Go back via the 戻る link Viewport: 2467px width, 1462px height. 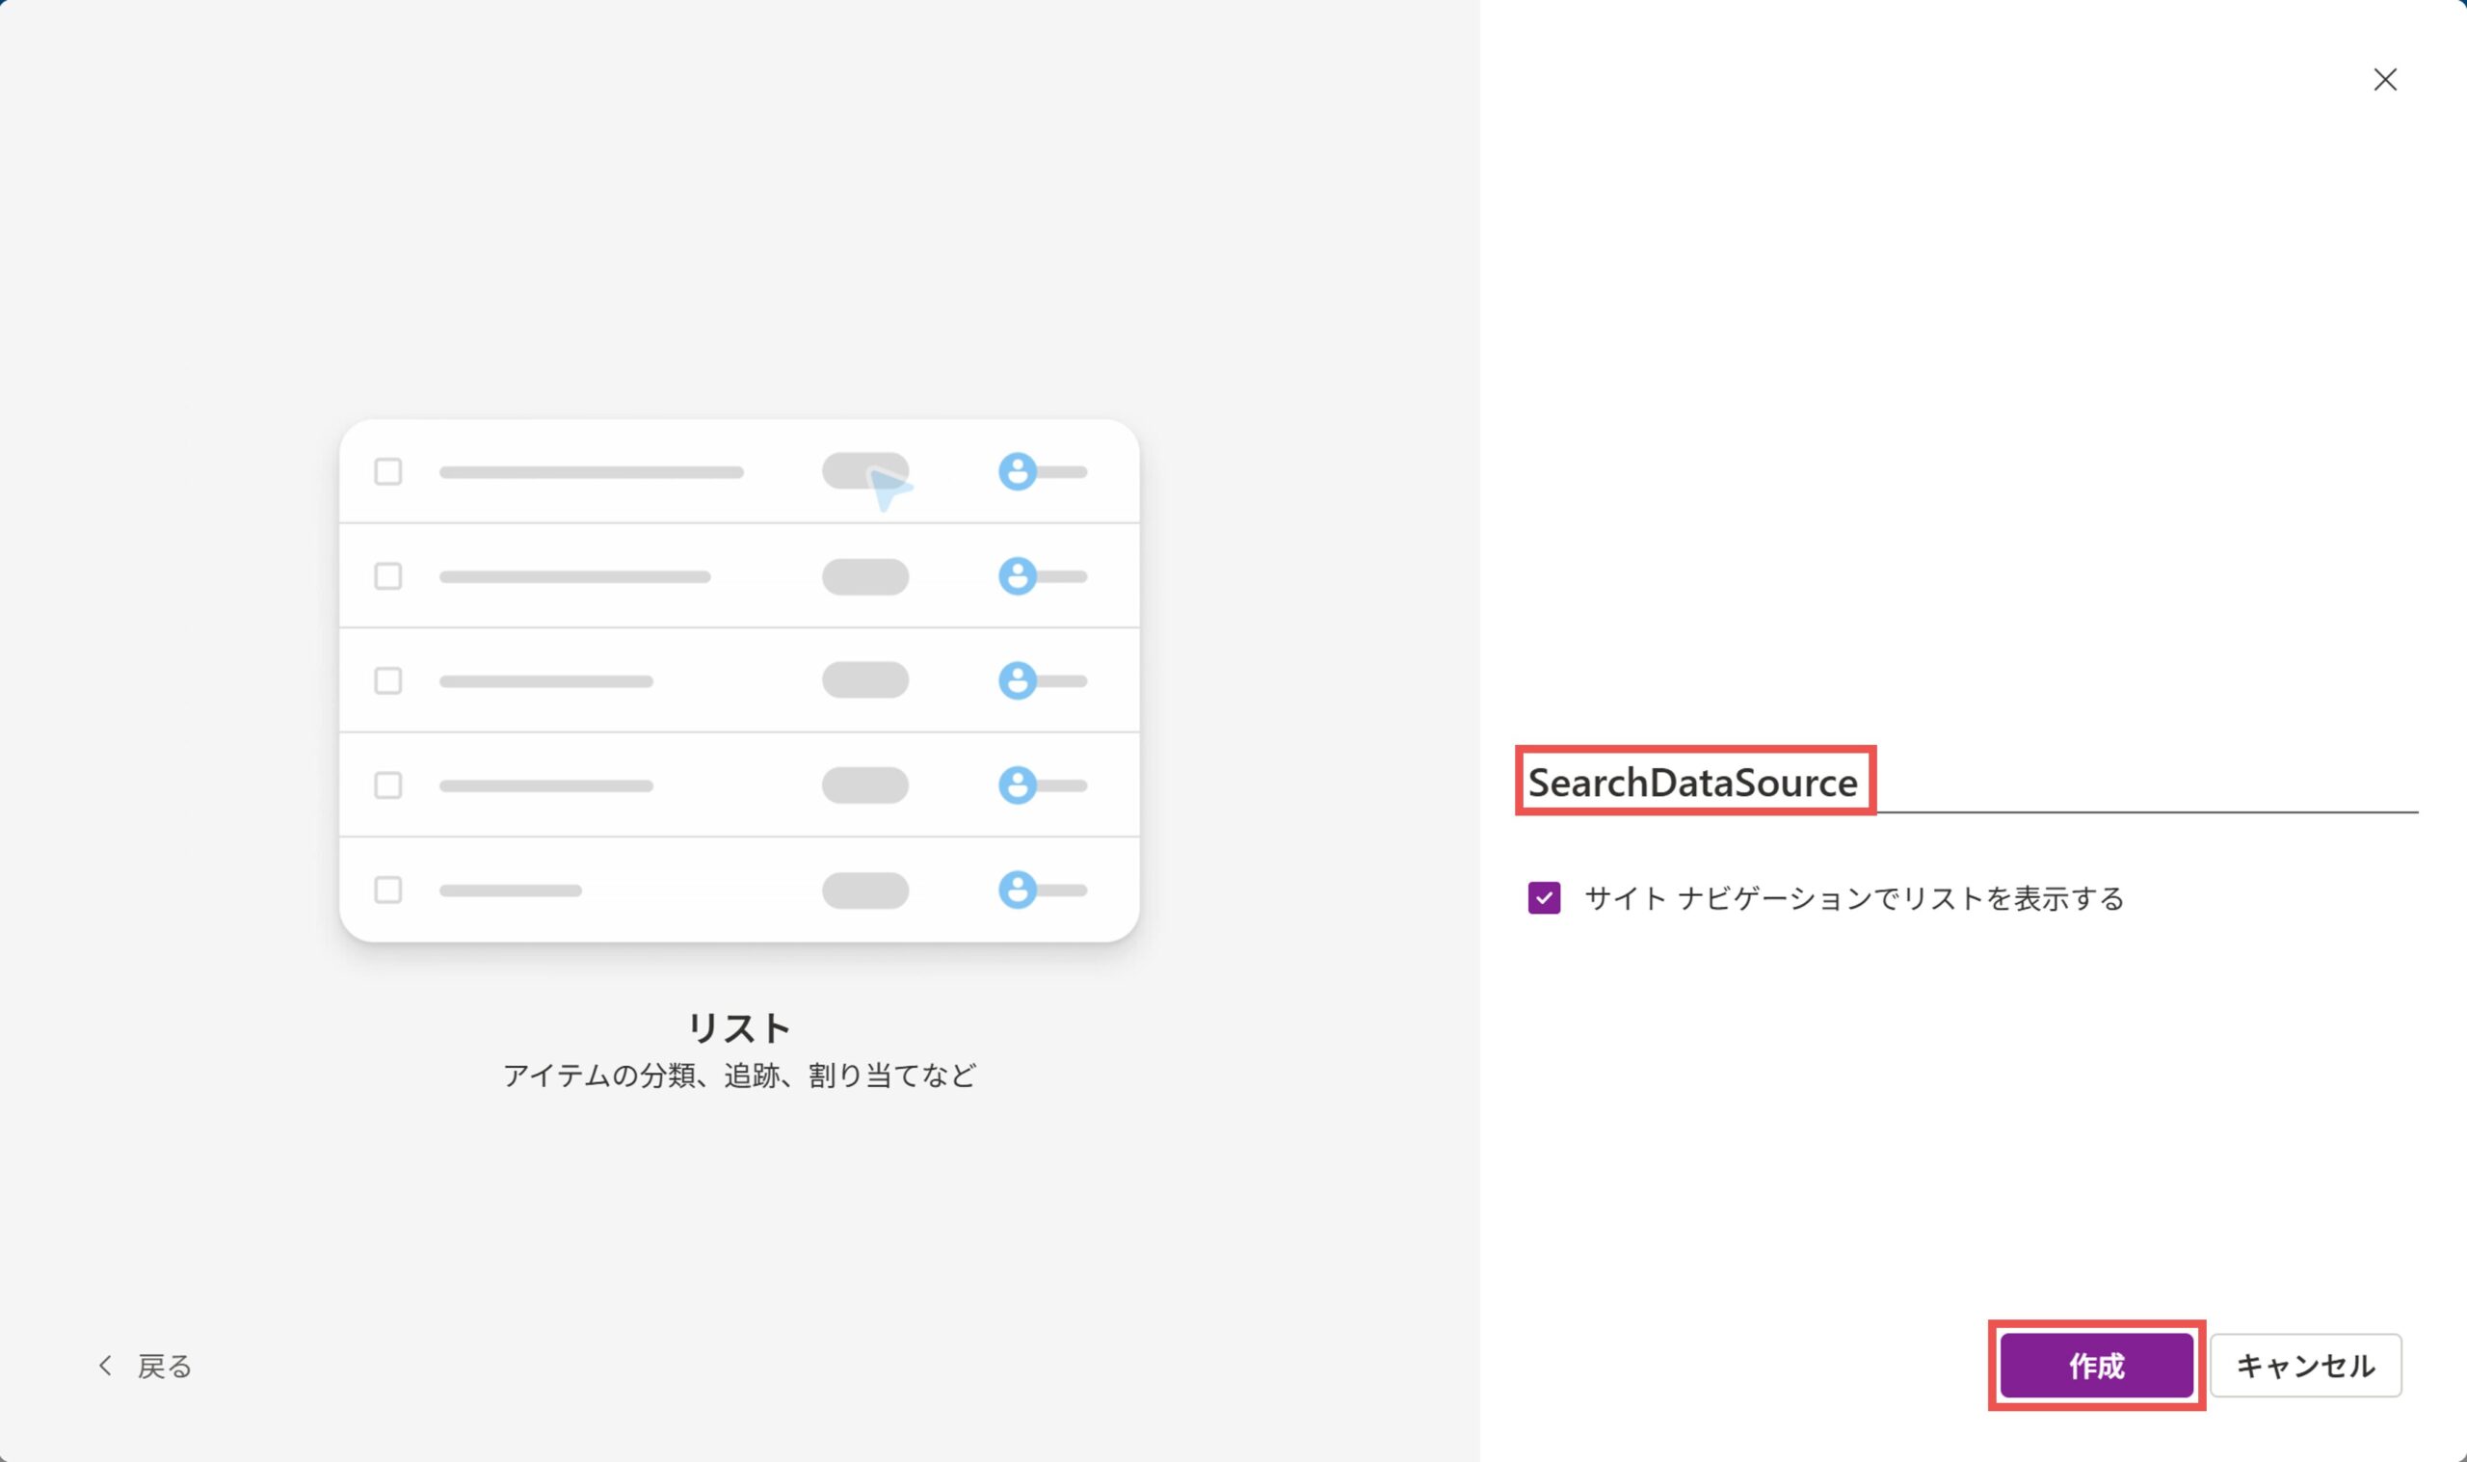pos(165,1367)
